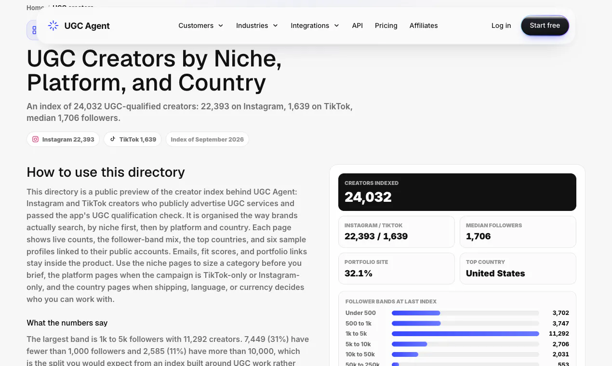Click the 1k to 5k follower band bar
This screenshot has width=612, height=366.
click(466, 334)
